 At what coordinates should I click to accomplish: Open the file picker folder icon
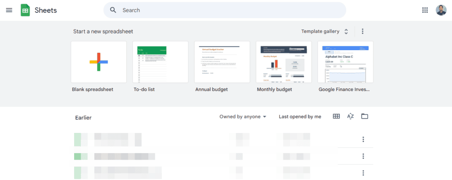tap(365, 116)
